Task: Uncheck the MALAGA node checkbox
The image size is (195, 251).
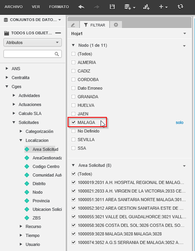Action: tap(73, 122)
